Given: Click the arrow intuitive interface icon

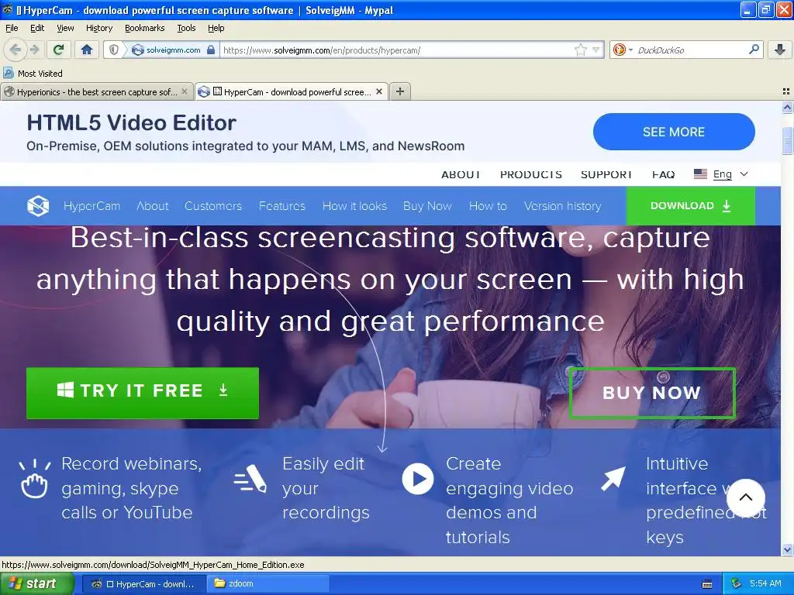Looking at the screenshot, I should 613,479.
